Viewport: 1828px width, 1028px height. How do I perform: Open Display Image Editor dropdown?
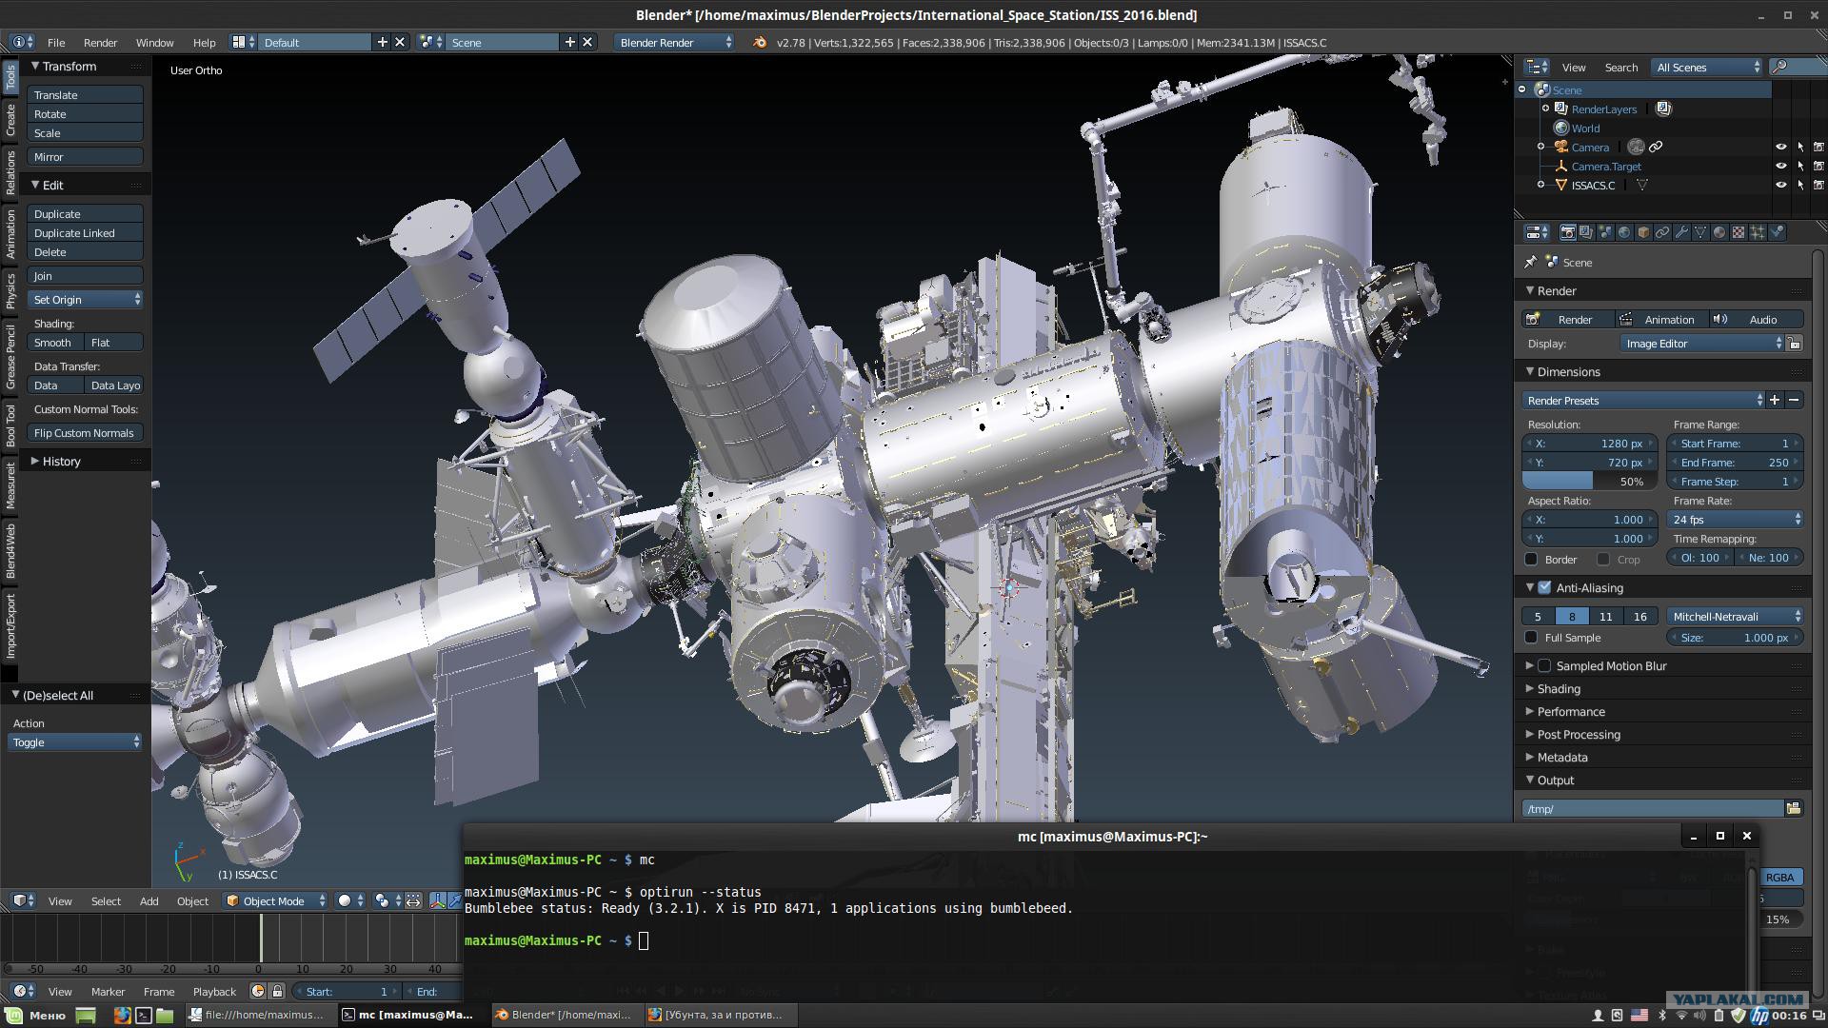[1702, 344]
